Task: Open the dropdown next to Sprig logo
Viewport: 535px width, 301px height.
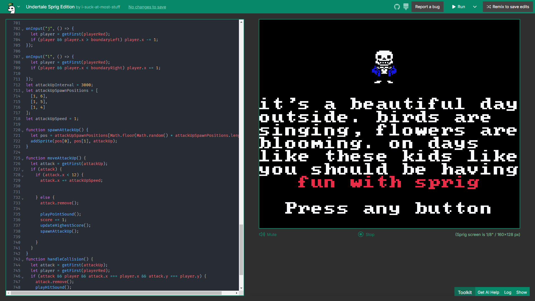Action: pyautogui.click(x=19, y=7)
